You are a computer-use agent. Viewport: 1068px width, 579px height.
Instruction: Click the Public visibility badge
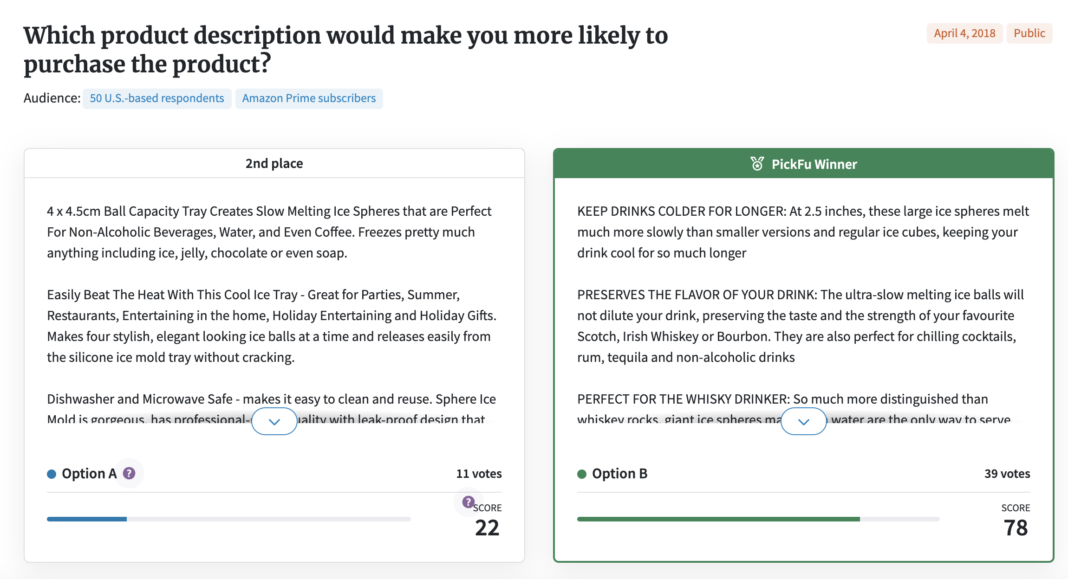[x=1029, y=33]
